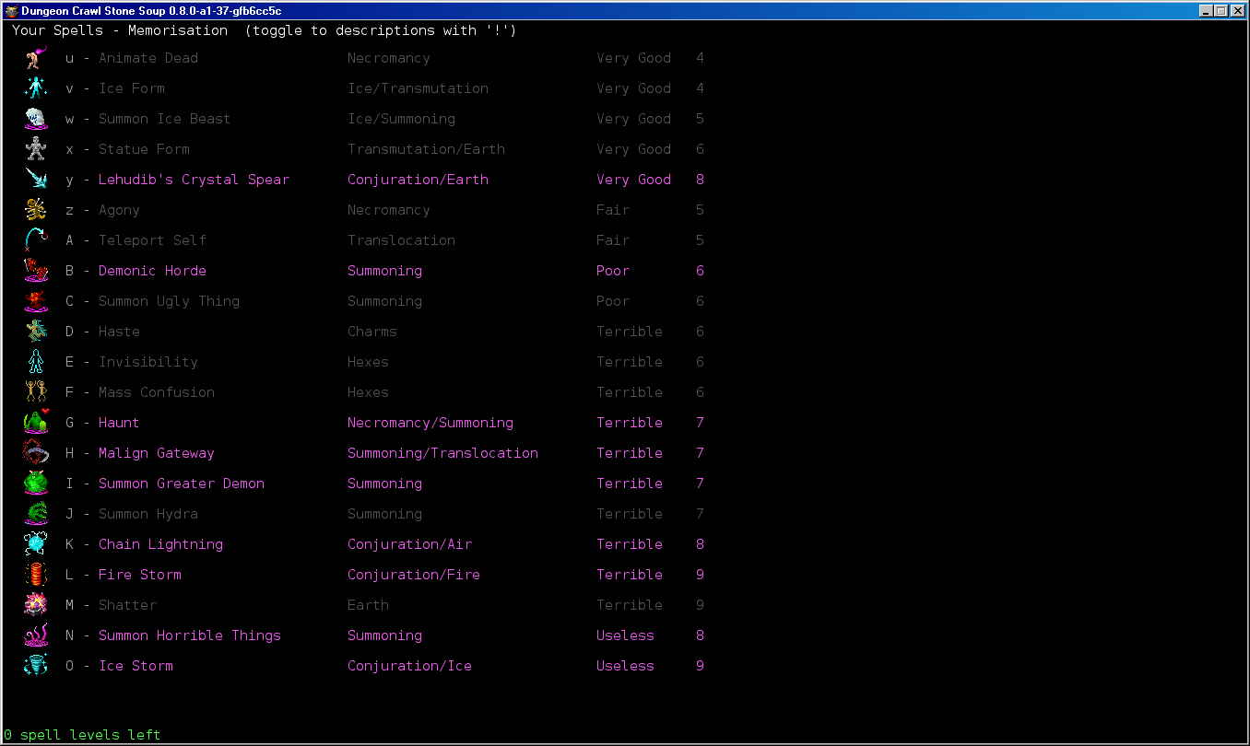
Task: Click the Summon Hydra spell icon
Action: [36, 514]
